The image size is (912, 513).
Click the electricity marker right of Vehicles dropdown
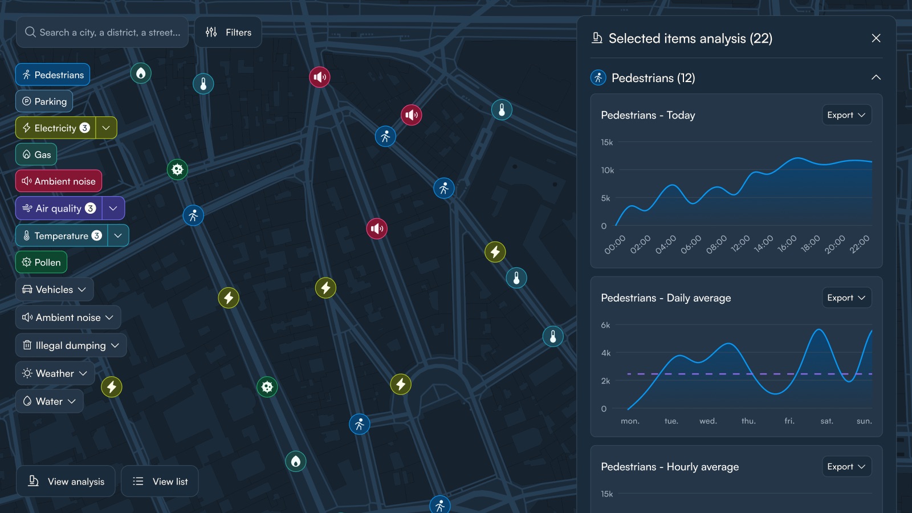[229, 298]
